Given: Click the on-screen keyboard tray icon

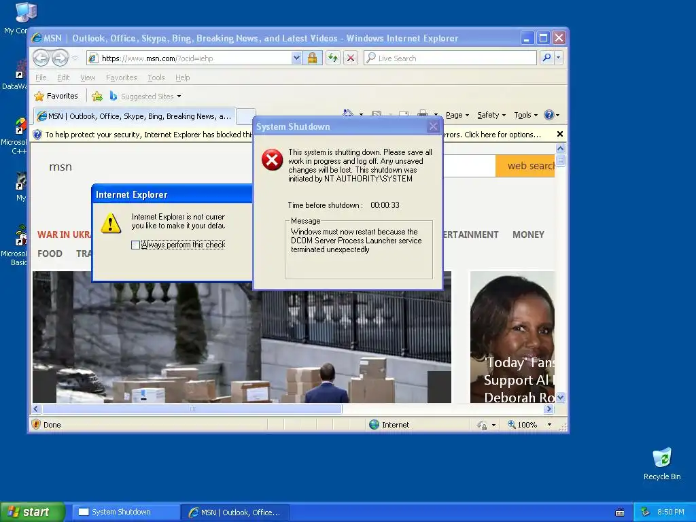Looking at the screenshot, I should pyautogui.click(x=620, y=512).
